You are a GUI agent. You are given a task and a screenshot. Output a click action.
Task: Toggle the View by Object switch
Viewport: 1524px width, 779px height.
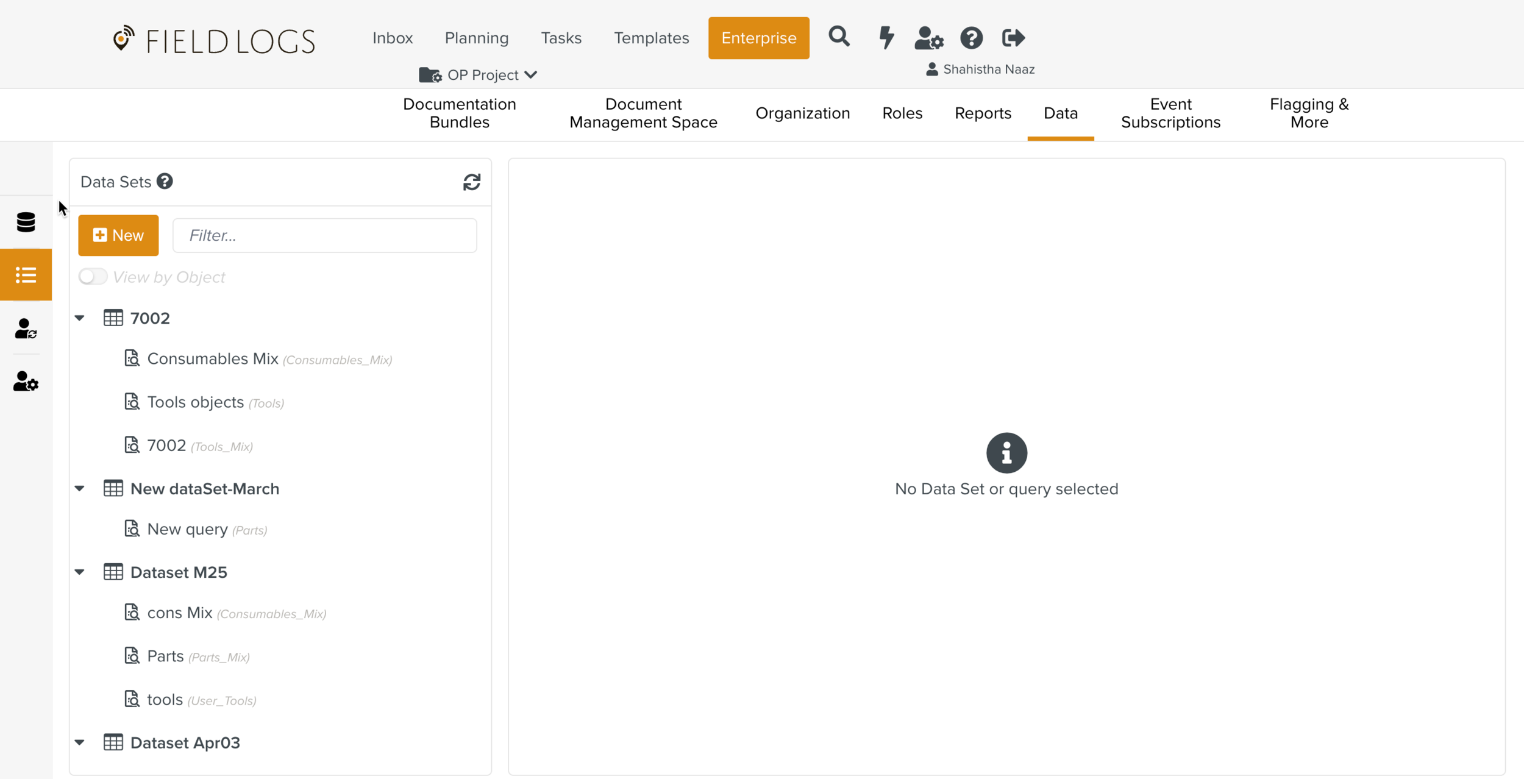pos(93,277)
